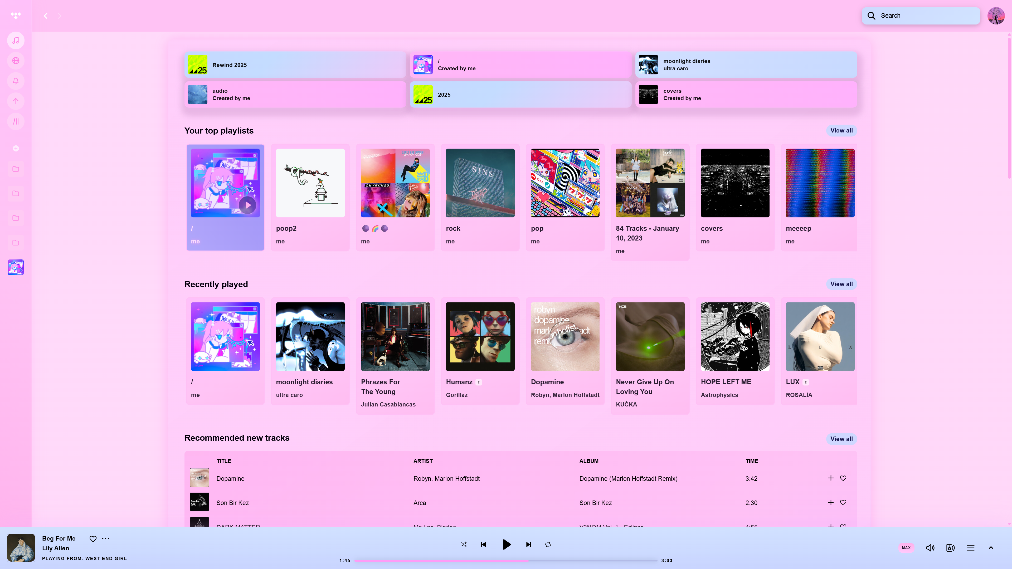
Task: Open the Rewind 2025 shortcut tile
Action: [295, 65]
